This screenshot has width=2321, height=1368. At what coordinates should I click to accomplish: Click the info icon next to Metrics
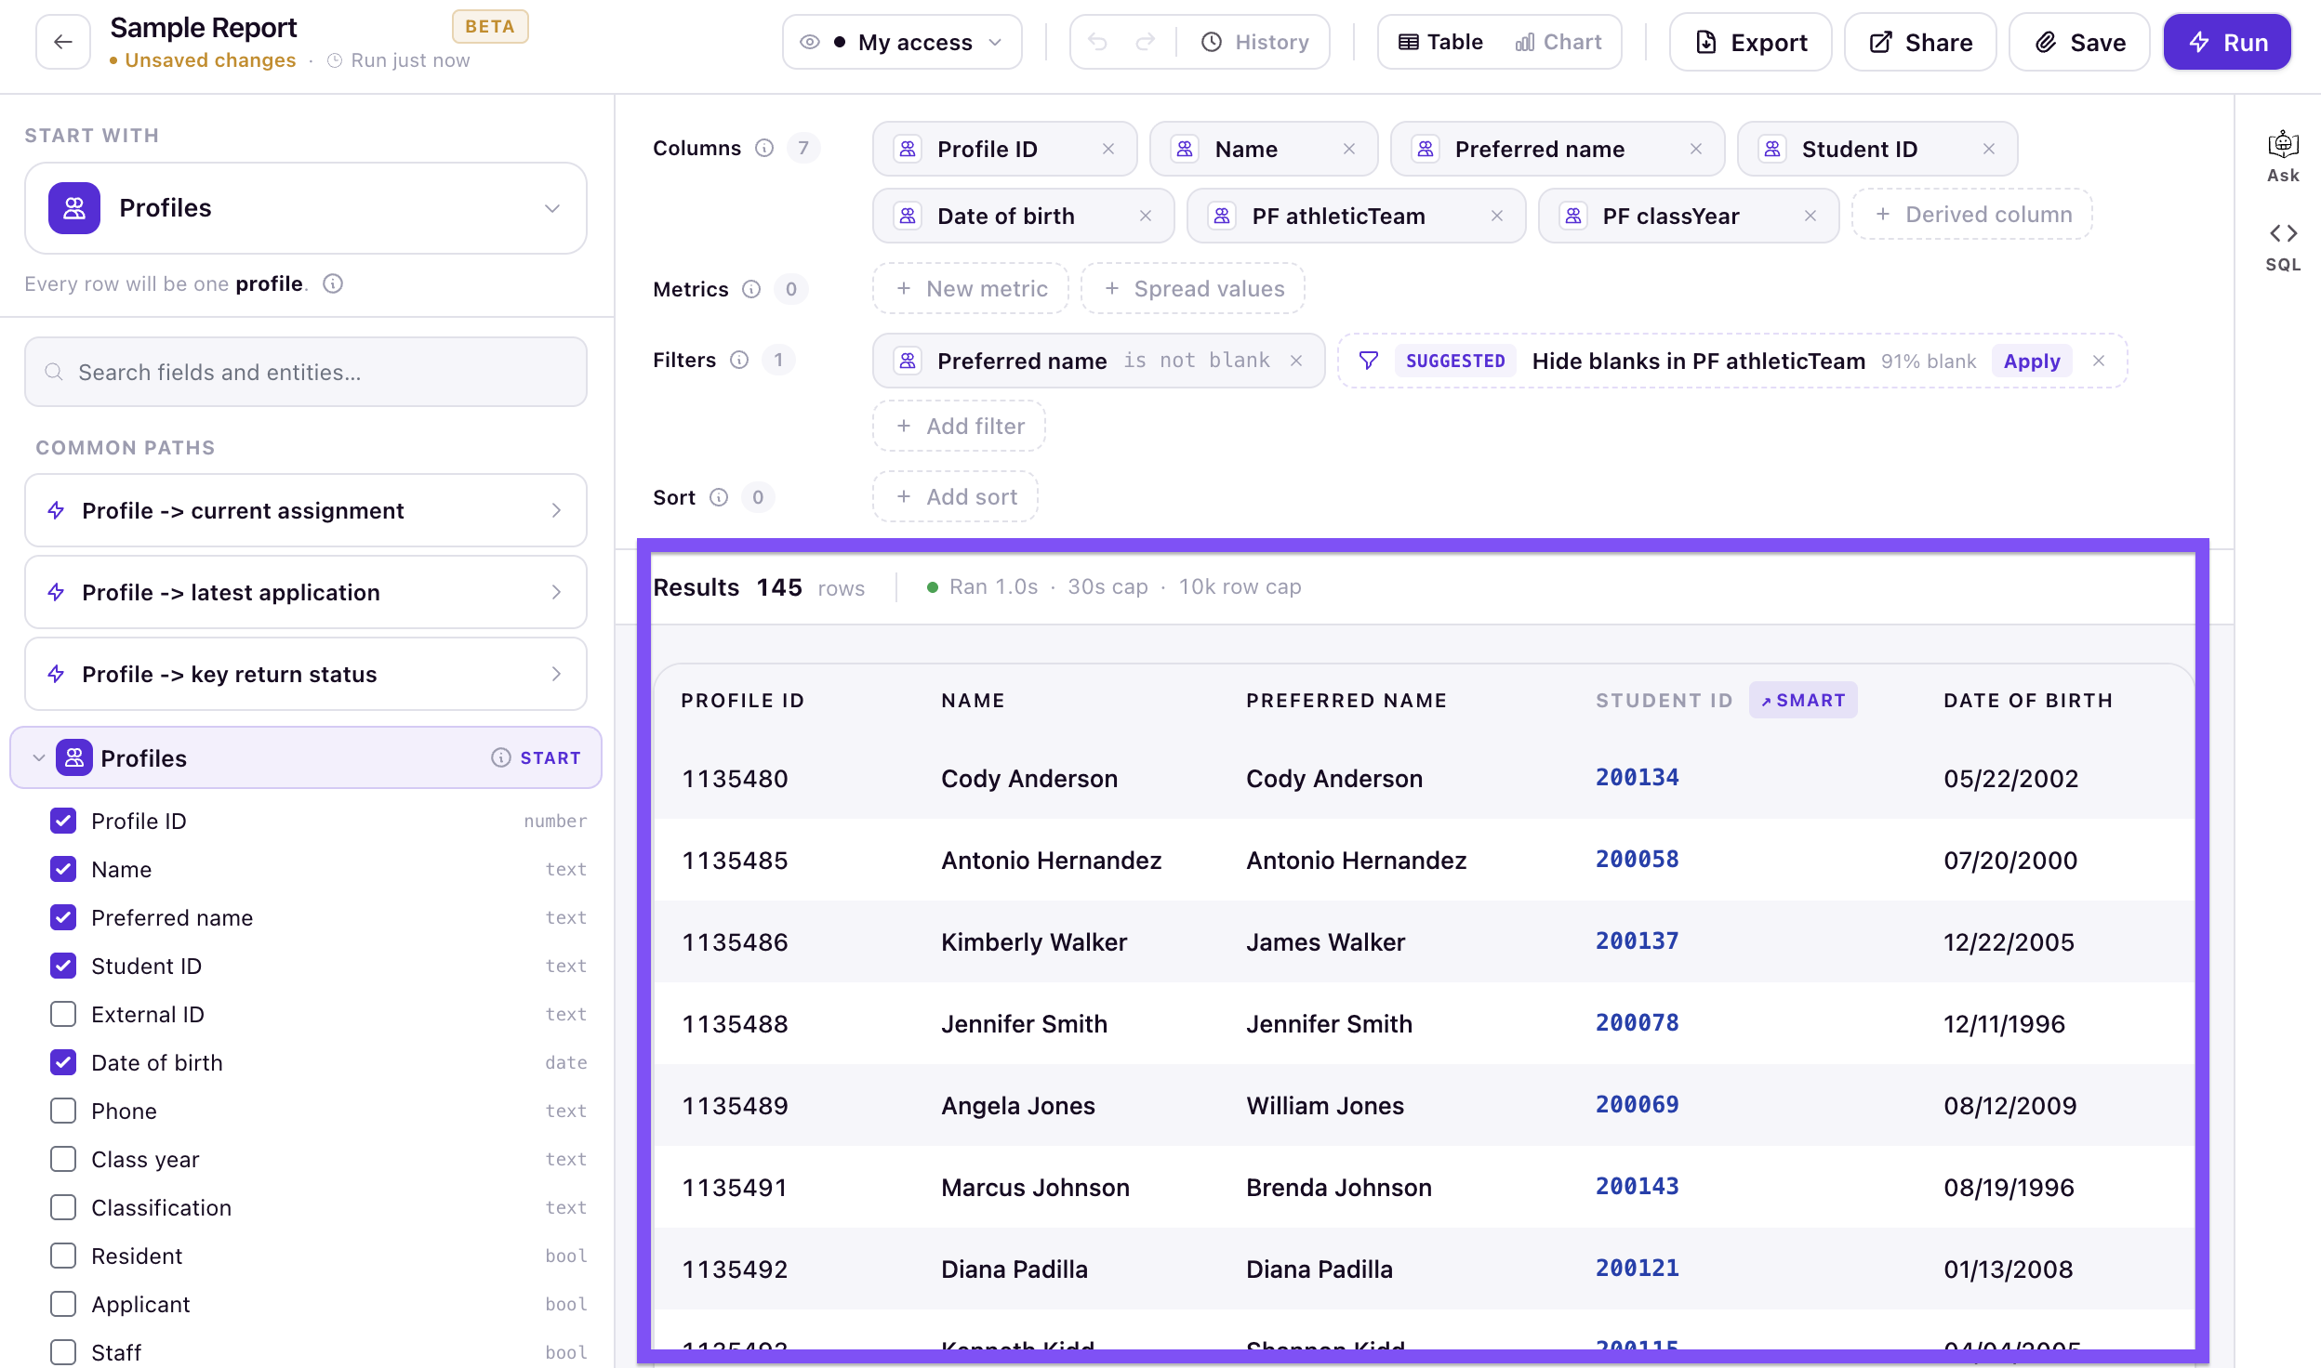751,289
